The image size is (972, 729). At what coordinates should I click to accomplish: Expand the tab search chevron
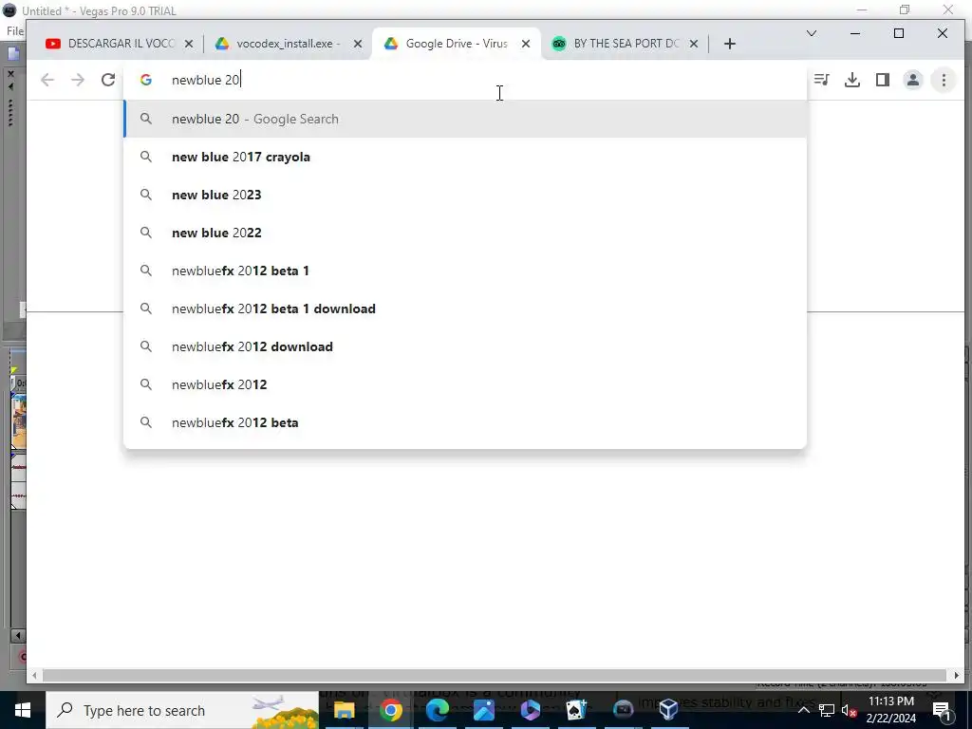811,33
